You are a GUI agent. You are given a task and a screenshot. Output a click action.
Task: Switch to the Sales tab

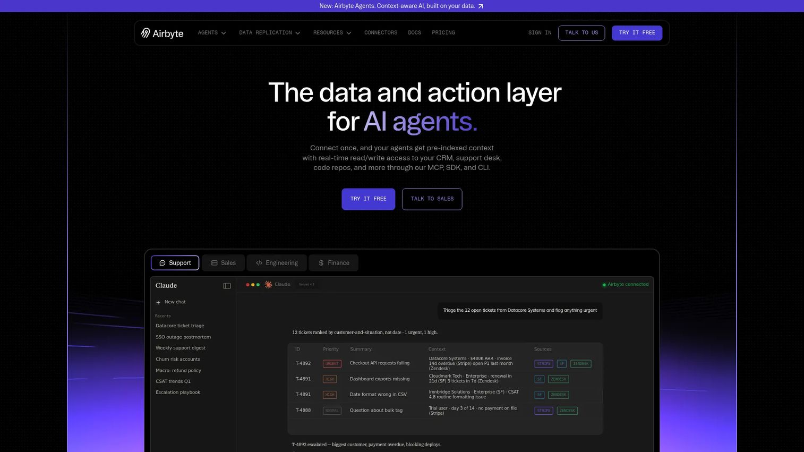224,263
